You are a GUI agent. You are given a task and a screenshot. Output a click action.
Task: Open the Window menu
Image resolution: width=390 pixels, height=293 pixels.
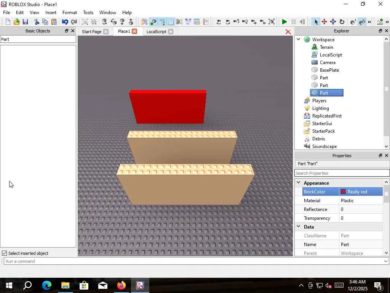coord(108,13)
